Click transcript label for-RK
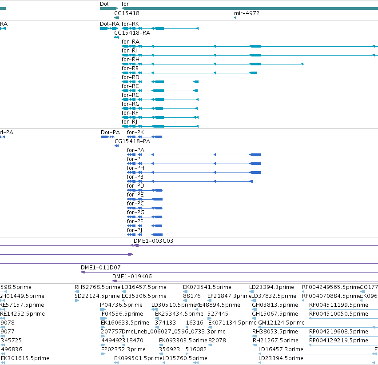Viewport: 378px width, 365px height. 130,24
